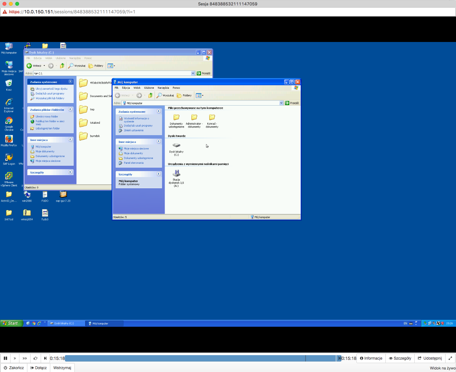Open the address bar dropdown in Mój komputer

(281, 103)
